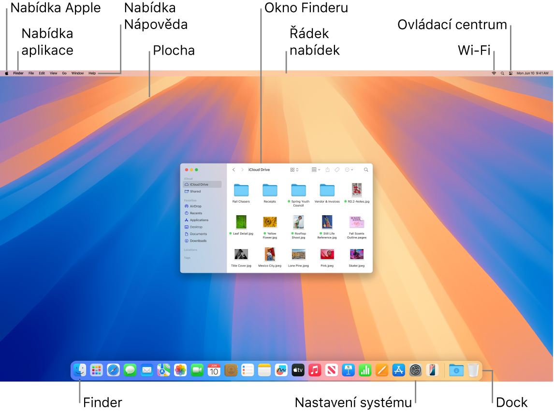Open Contacts from the Dock
The image size is (554, 413).
click(231, 370)
